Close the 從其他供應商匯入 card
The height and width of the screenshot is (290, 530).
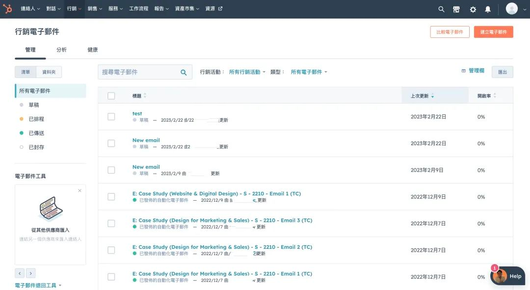pyautogui.click(x=80, y=190)
